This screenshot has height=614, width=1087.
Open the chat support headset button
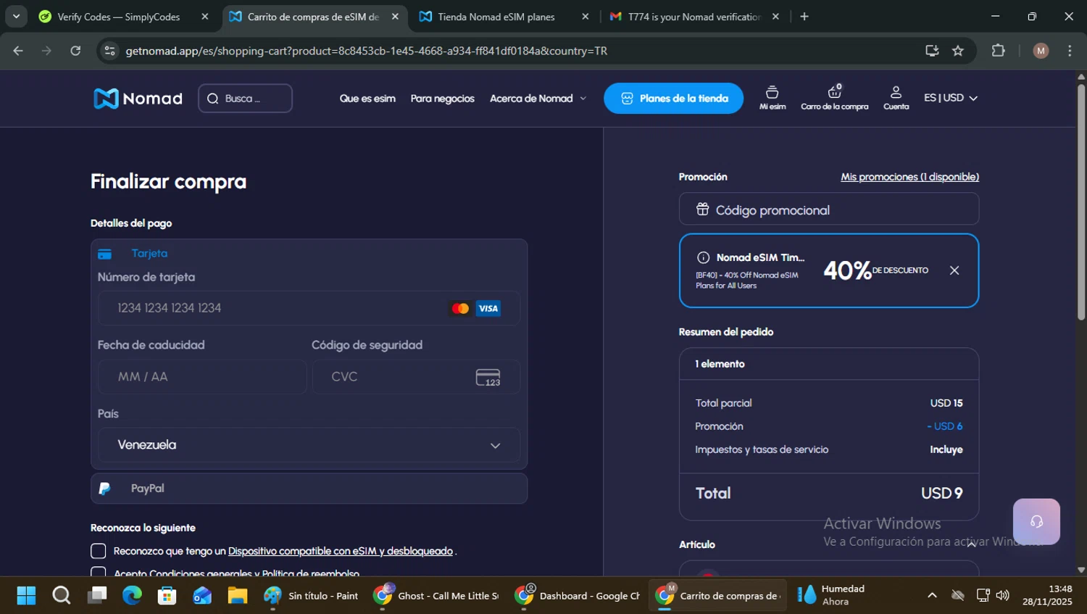click(1036, 521)
